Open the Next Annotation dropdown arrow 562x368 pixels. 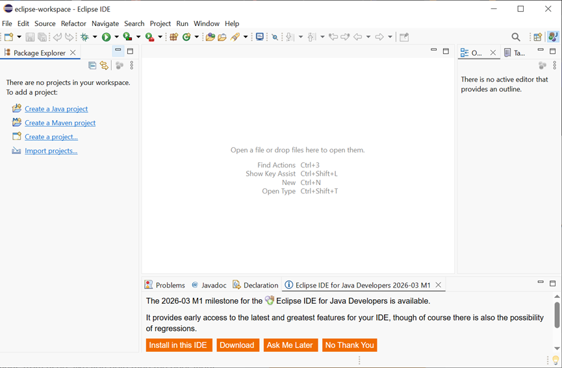tap(300, 37)
